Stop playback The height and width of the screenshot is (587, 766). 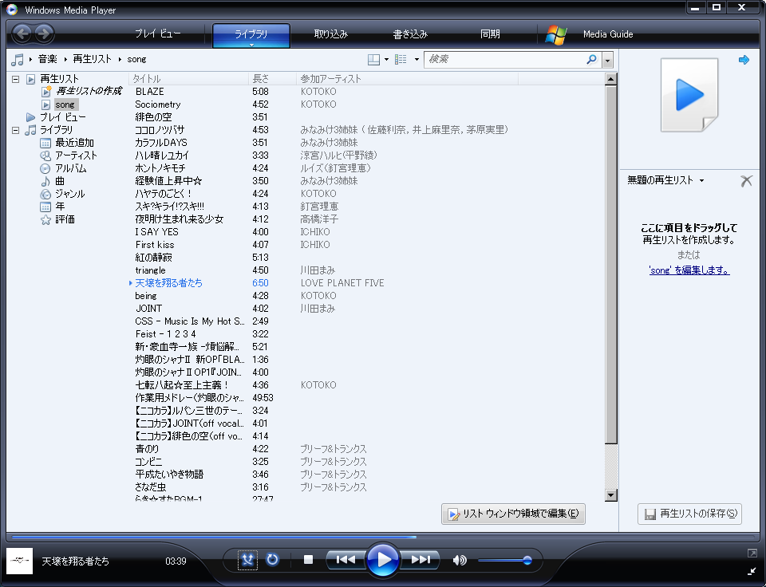[308, 560]
